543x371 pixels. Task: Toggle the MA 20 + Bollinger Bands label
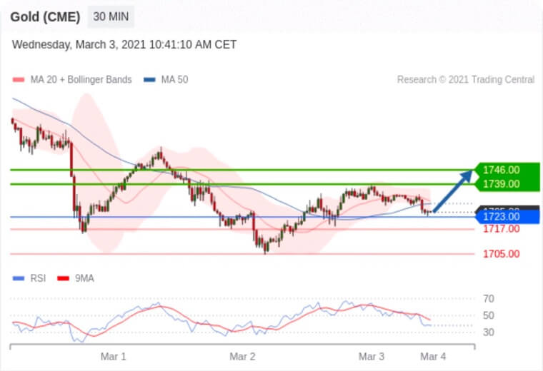click(79, 80)
